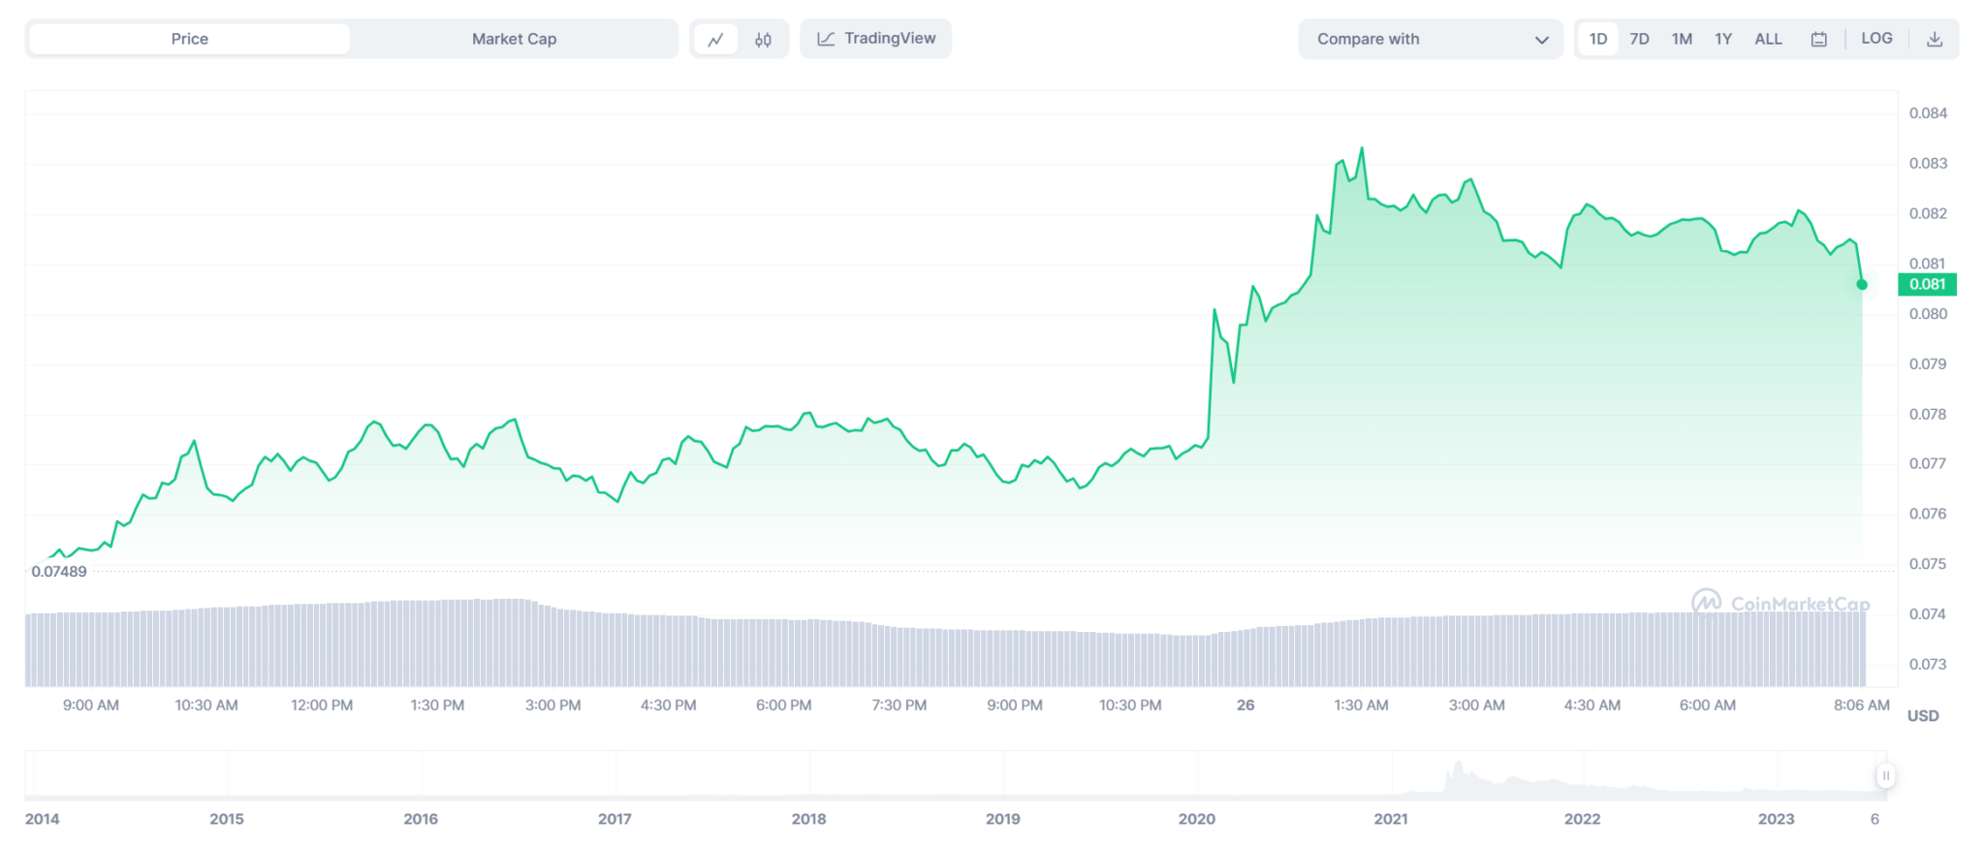The width and height of the screenshot is (1985, 848).
Task: Select the ALL time range
Action: (x=1769, y=39)
